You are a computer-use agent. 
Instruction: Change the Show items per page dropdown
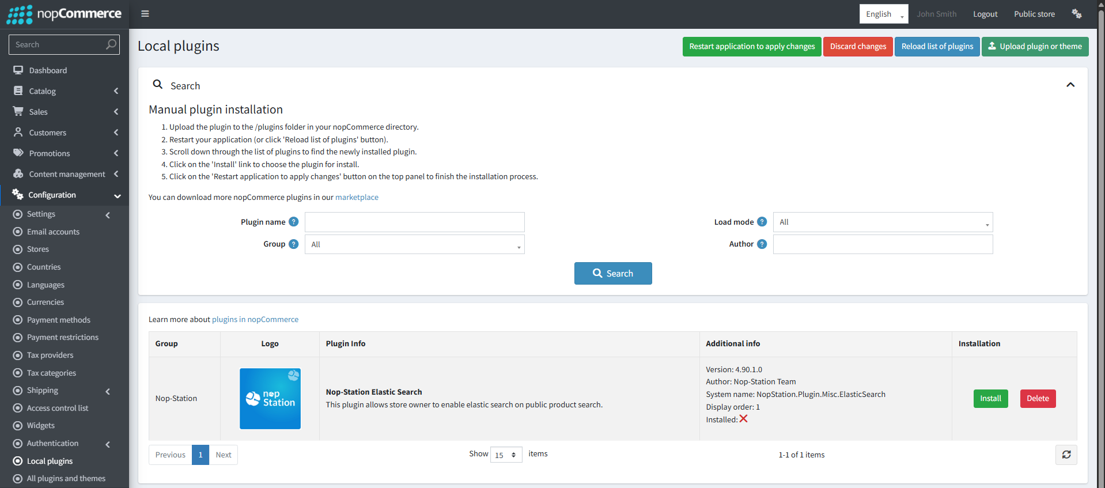click(506, 455)
